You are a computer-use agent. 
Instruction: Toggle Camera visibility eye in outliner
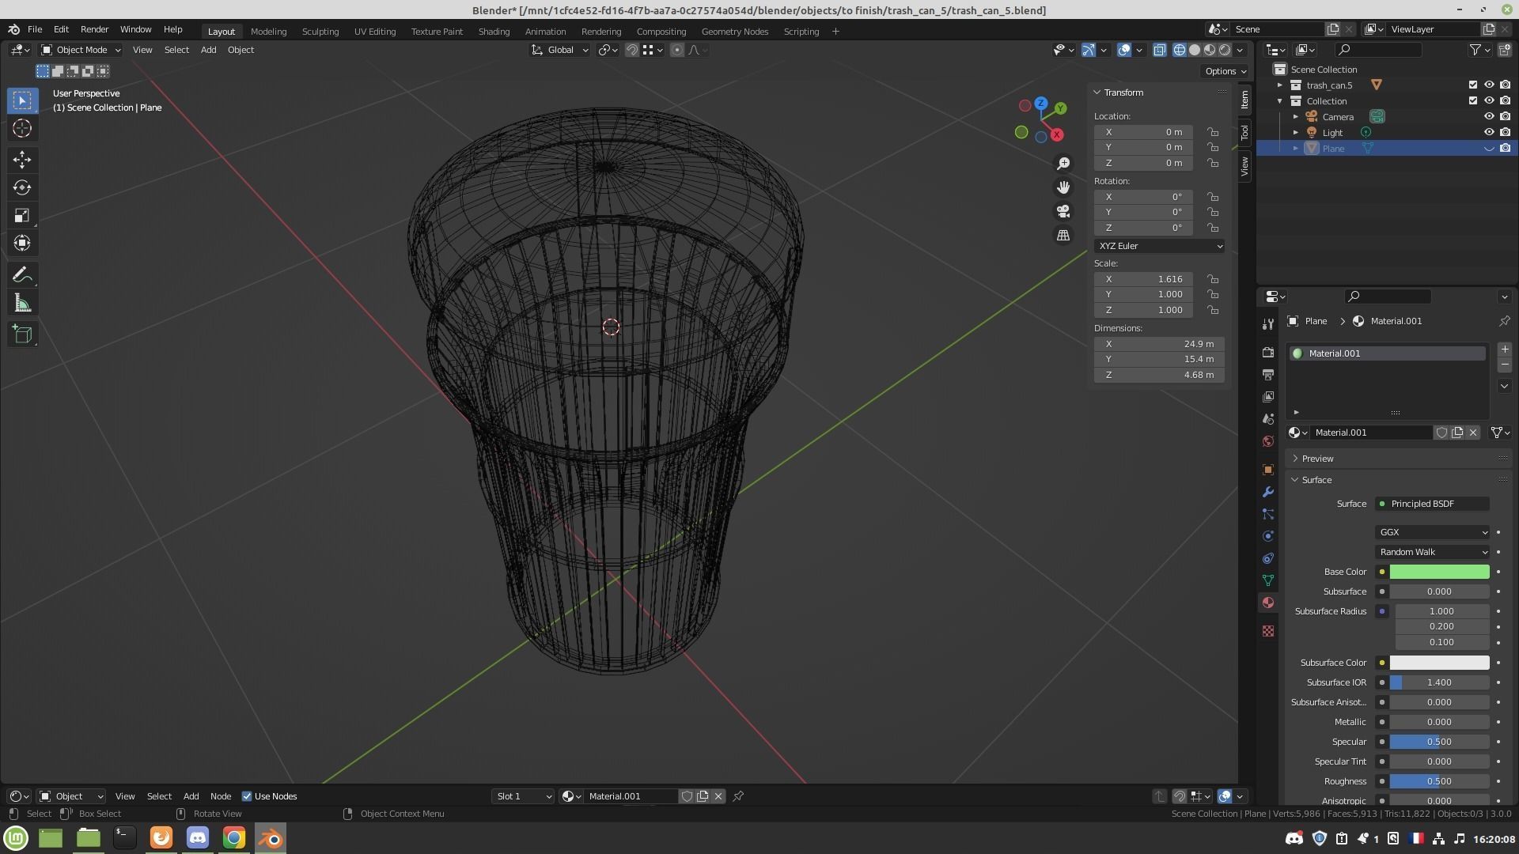1489,116
